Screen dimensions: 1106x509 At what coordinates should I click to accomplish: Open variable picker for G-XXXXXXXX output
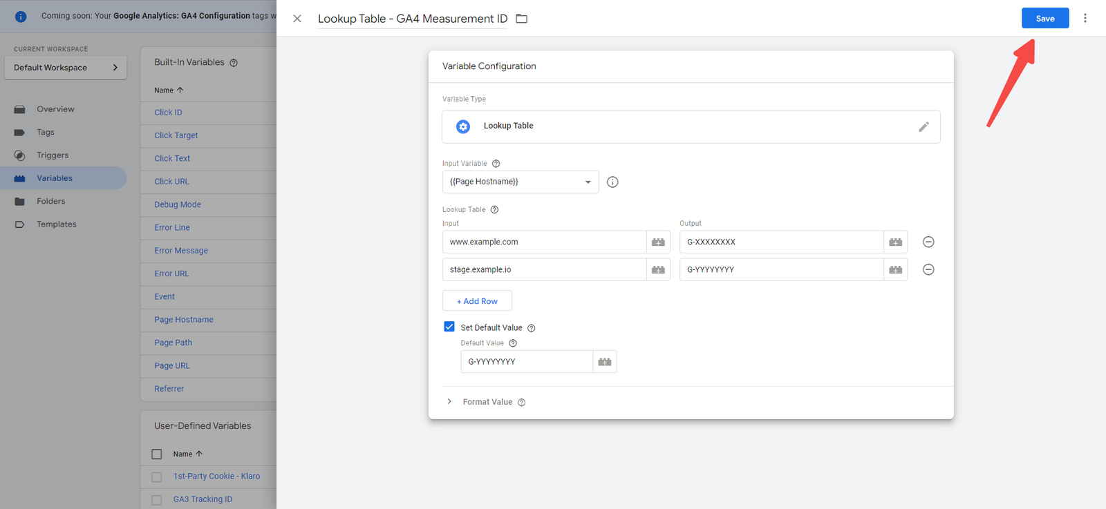pyautogui.click(x=895, y=242)
